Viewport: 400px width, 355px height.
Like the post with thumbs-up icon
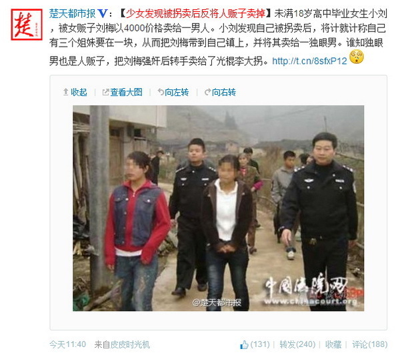(x=244, y=345)
